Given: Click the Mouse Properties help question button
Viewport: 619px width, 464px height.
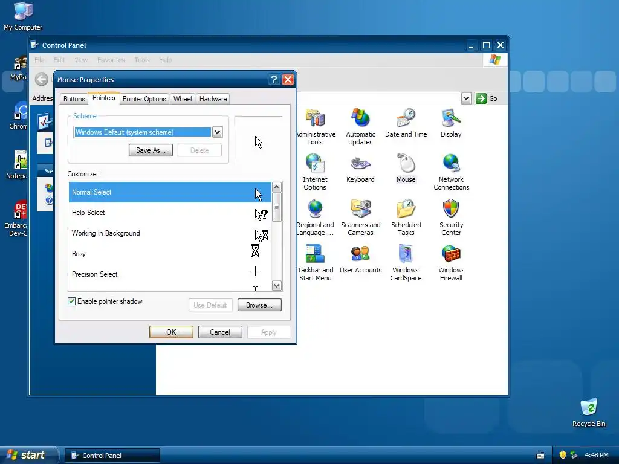Looking at the screenshot, I should 274,80.
